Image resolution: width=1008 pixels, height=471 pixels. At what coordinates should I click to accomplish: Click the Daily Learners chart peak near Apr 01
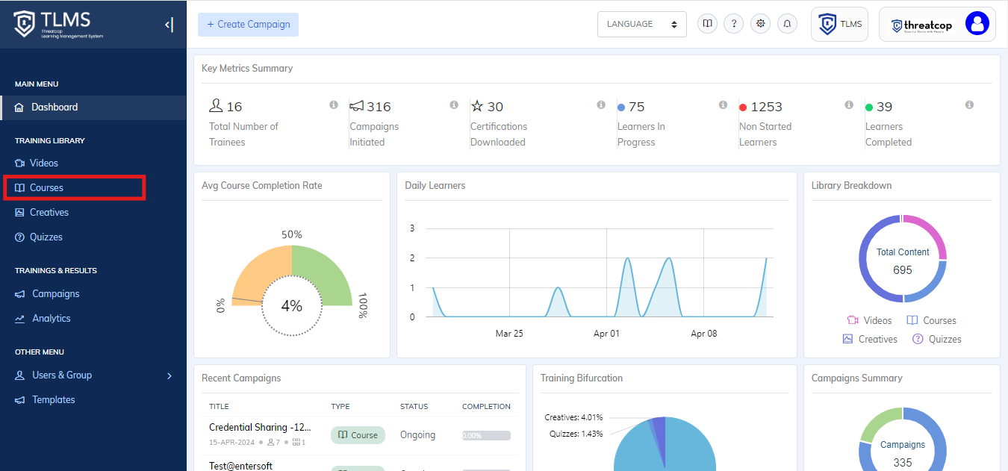click(x=628, y=259)
